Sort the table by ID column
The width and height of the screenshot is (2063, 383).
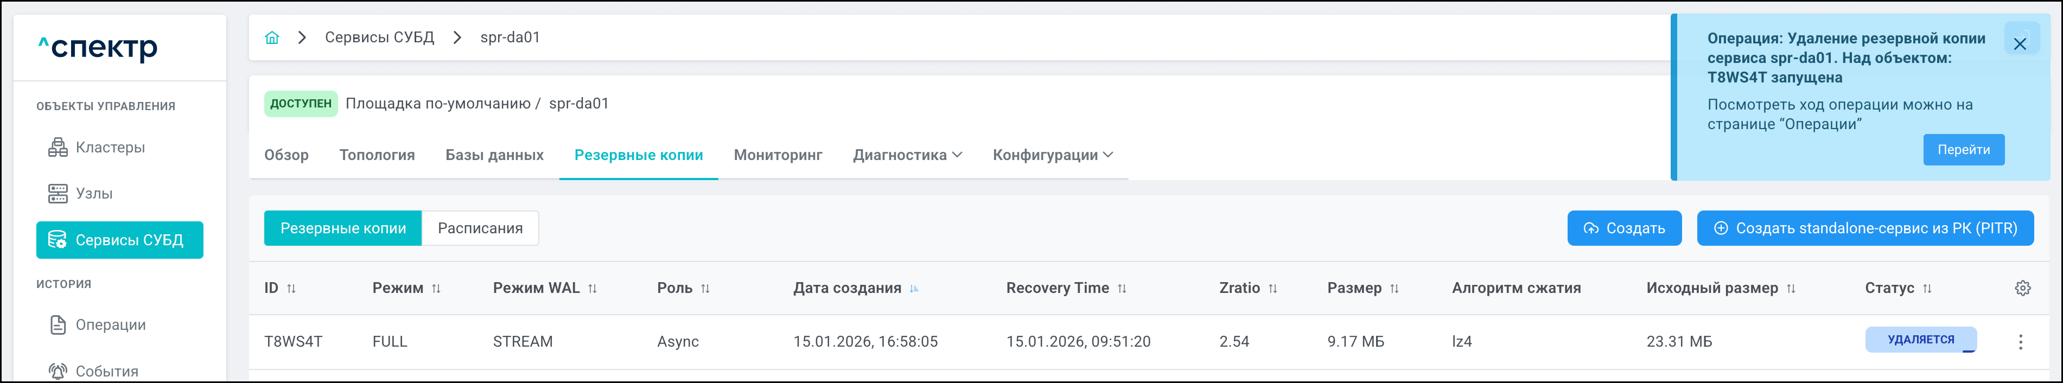pyautogui.click(x=291, y=289)
